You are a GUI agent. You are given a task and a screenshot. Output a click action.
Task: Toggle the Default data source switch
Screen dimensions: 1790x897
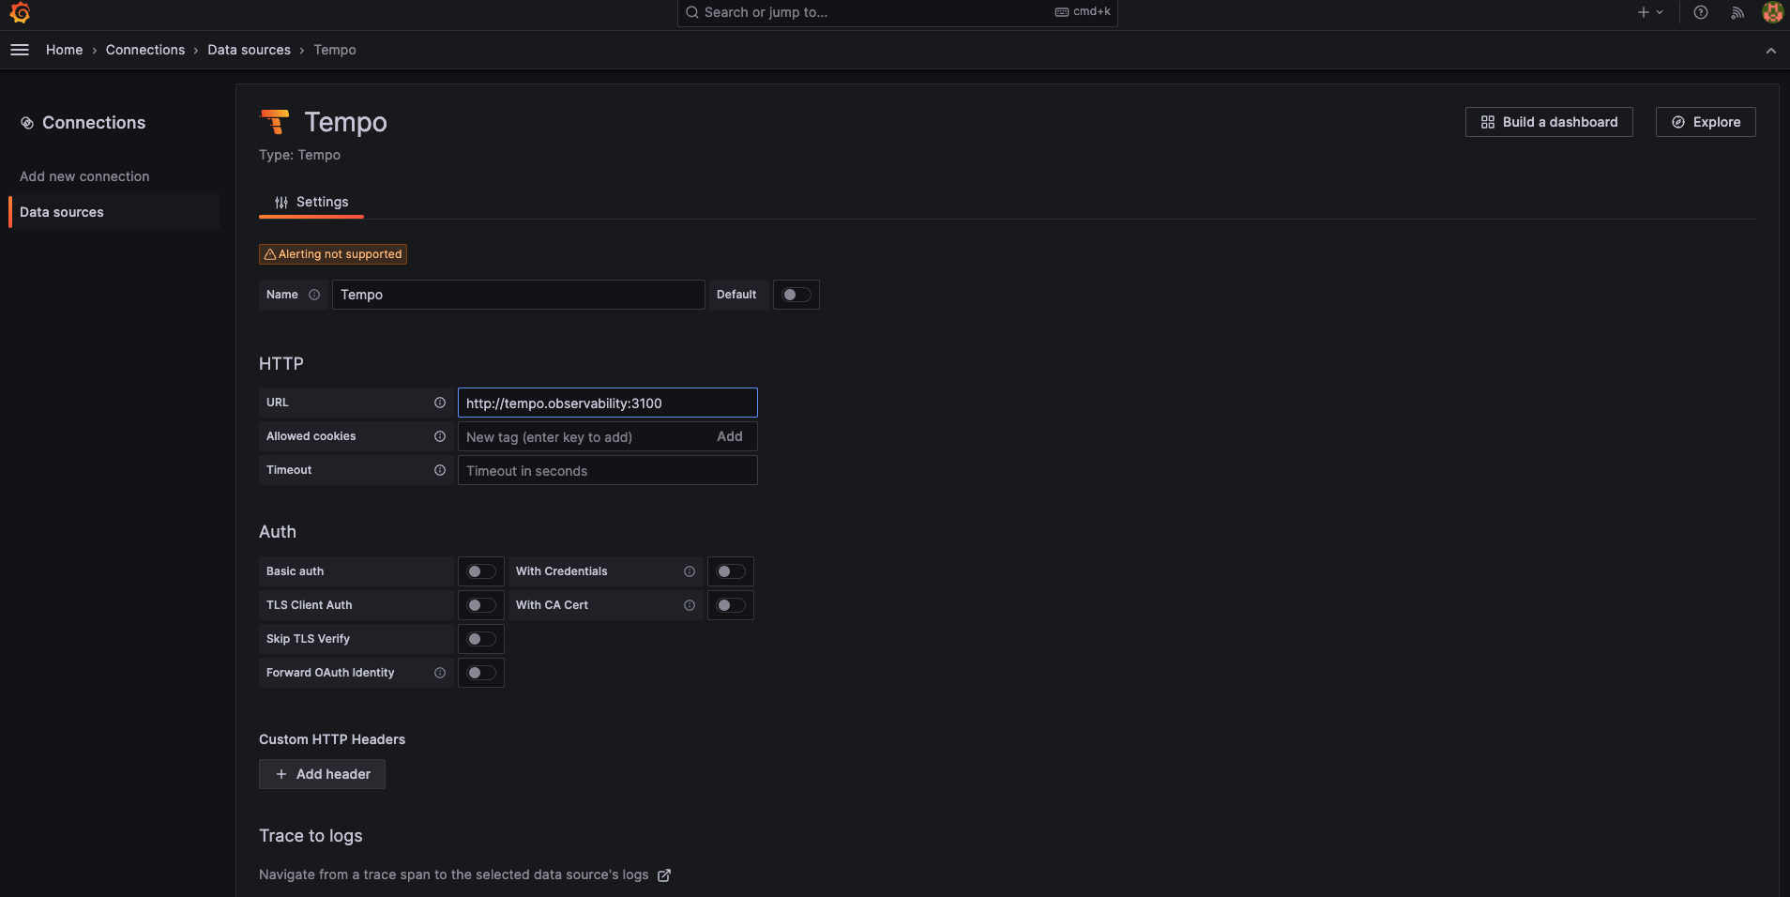point(796,295)
